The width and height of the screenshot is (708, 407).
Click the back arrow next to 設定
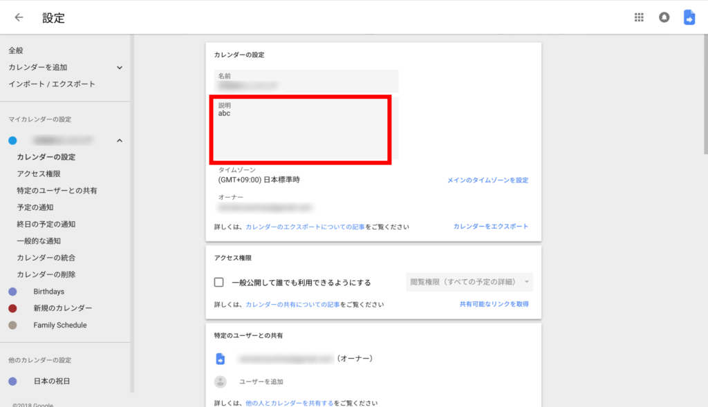click(x=19, y=18)
